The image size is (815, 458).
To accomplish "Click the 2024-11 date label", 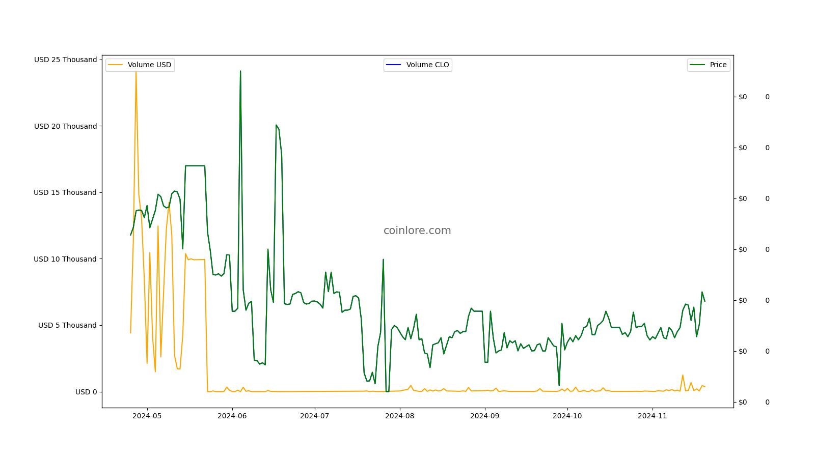I will click(653, 416).
